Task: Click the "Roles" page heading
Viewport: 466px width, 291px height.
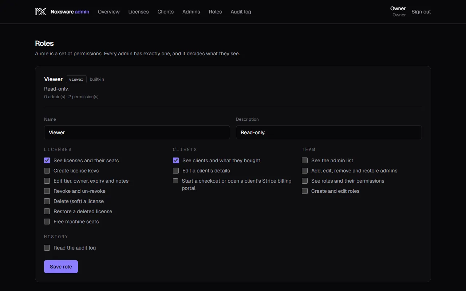Action: (x=44, y=43)
